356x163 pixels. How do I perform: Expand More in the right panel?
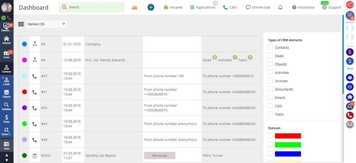pos(350,68)
